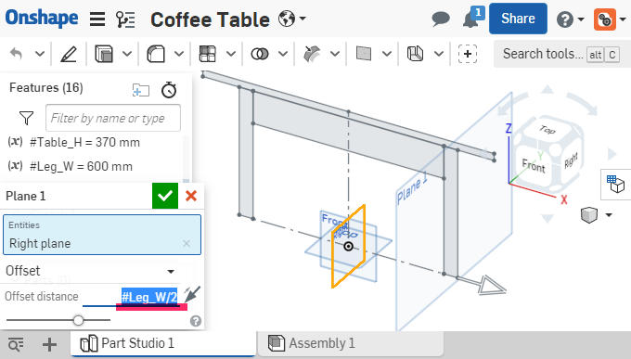Flip offset direction arrow toggle
Screen dimensions: 631x359
[x=192, y=294]
